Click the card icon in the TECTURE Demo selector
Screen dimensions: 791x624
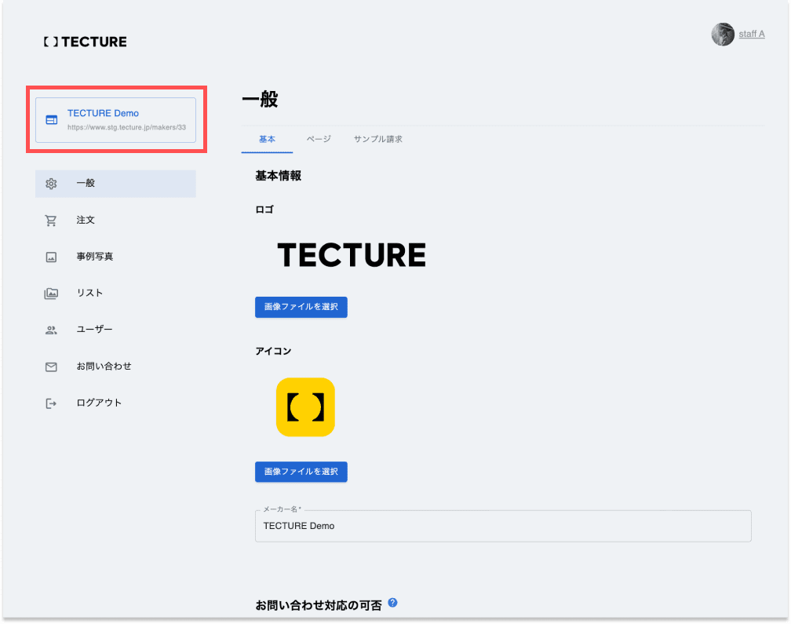click(51, 119)
